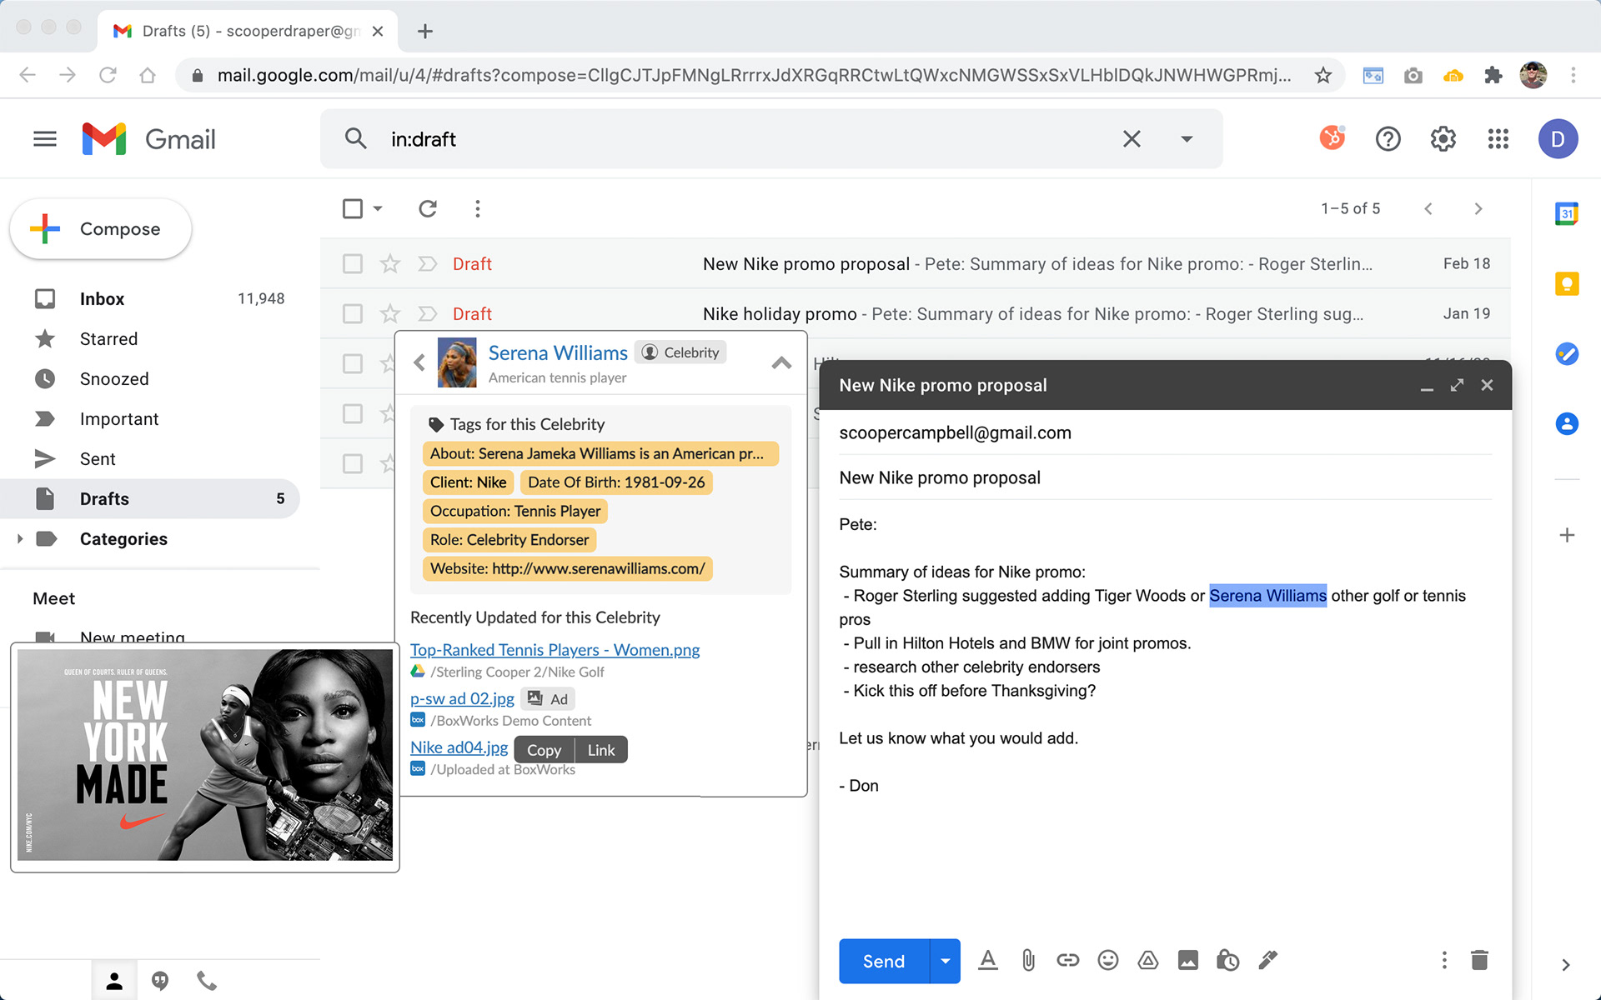This screenshot has height=1000, width=1601.
Task: Copy the Nike ad04.jpg file
Action: 544,750
